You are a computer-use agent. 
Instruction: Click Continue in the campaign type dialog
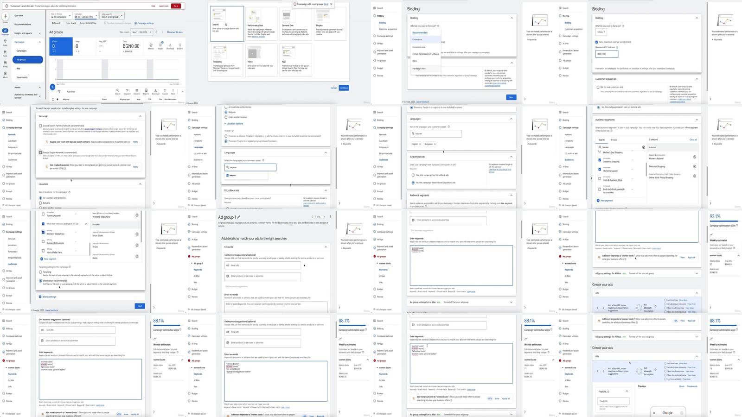344,88
